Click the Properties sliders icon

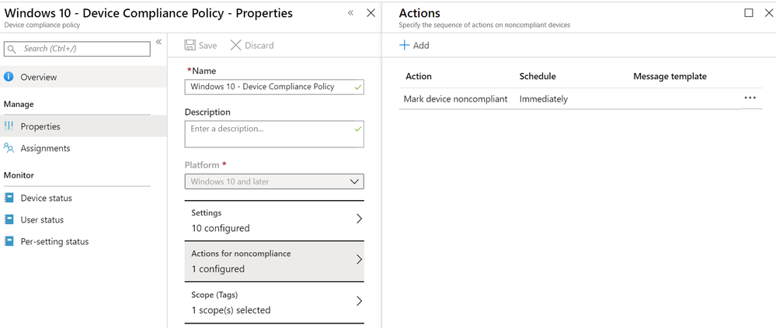pos(9,126)
